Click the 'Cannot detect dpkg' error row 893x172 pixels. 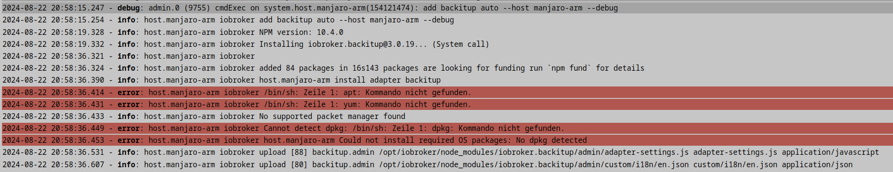[x=446, y=128]
